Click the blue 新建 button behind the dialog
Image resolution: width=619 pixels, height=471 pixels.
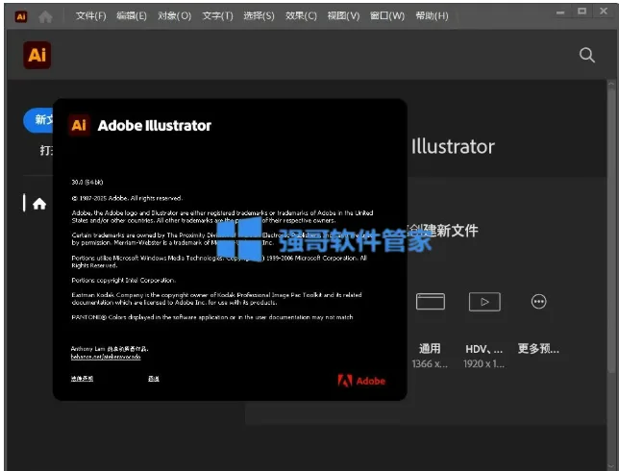click(x=38, y=120)
